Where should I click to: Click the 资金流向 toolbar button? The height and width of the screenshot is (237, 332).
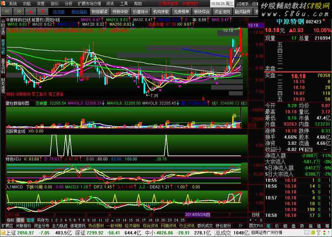coord(222,12)
